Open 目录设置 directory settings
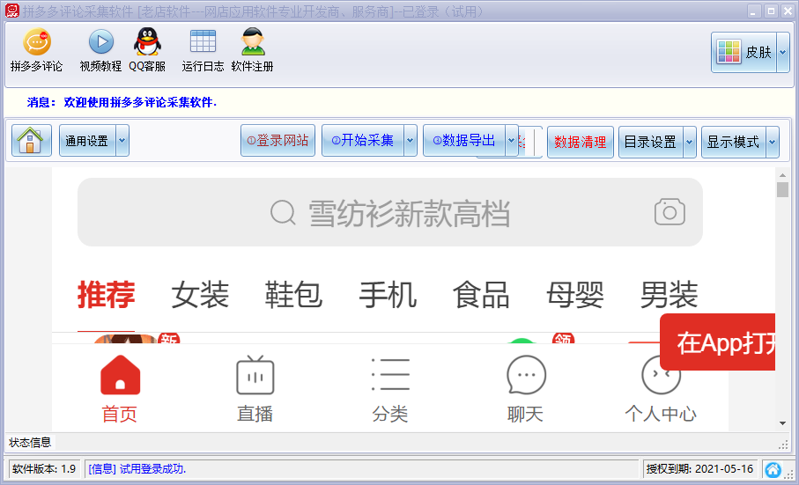This screenshot has width=799, height=485. click(x=651, y=142)
